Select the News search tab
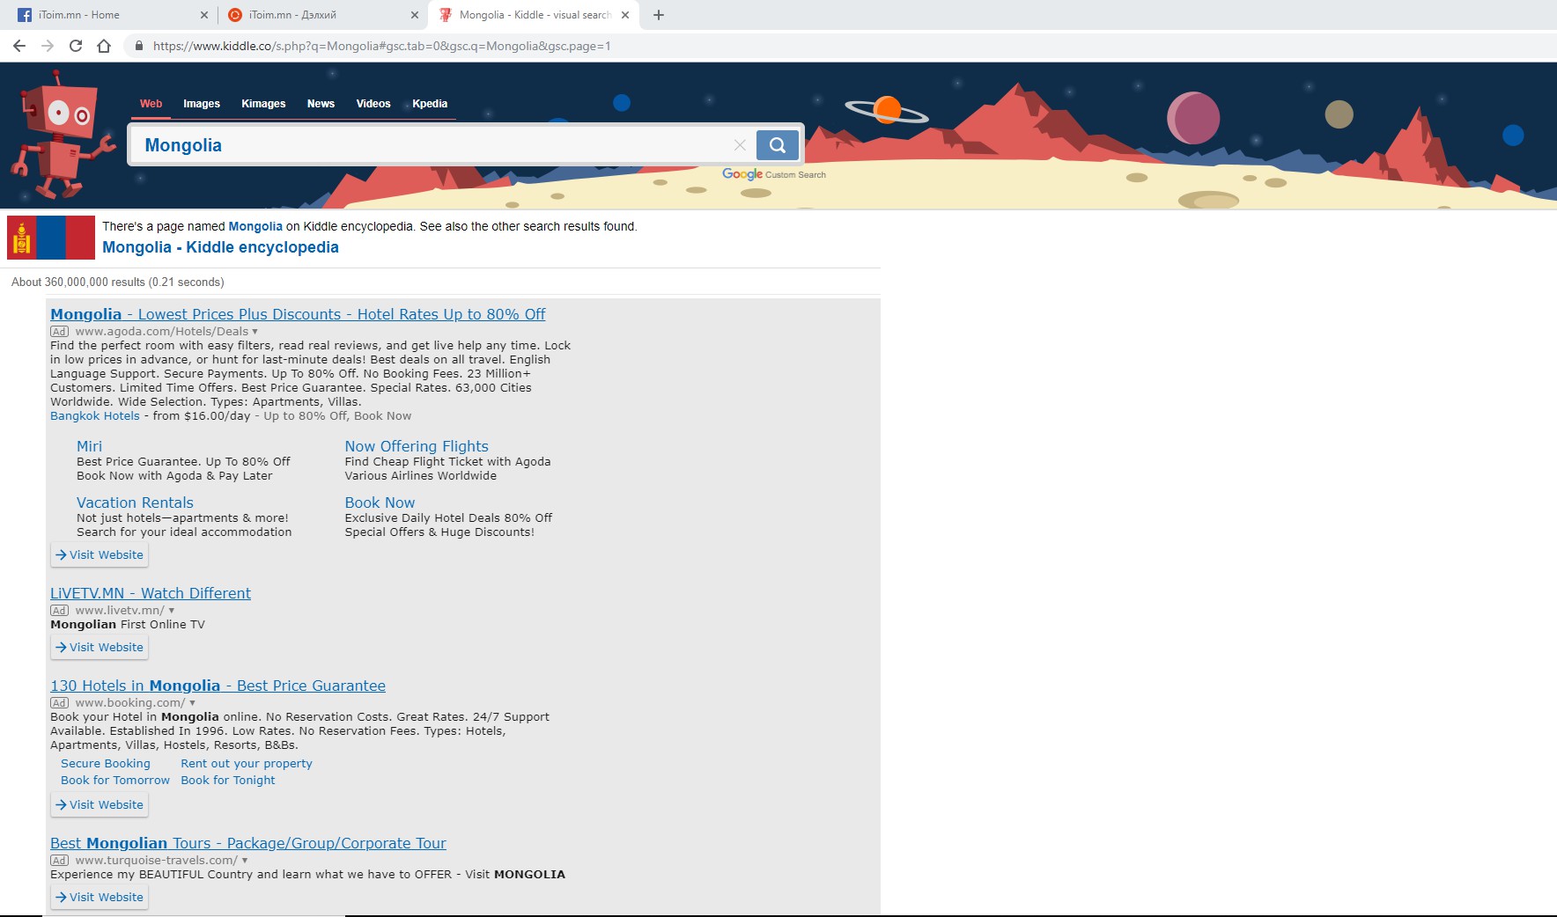The image size is (1557, 917). 321,104
